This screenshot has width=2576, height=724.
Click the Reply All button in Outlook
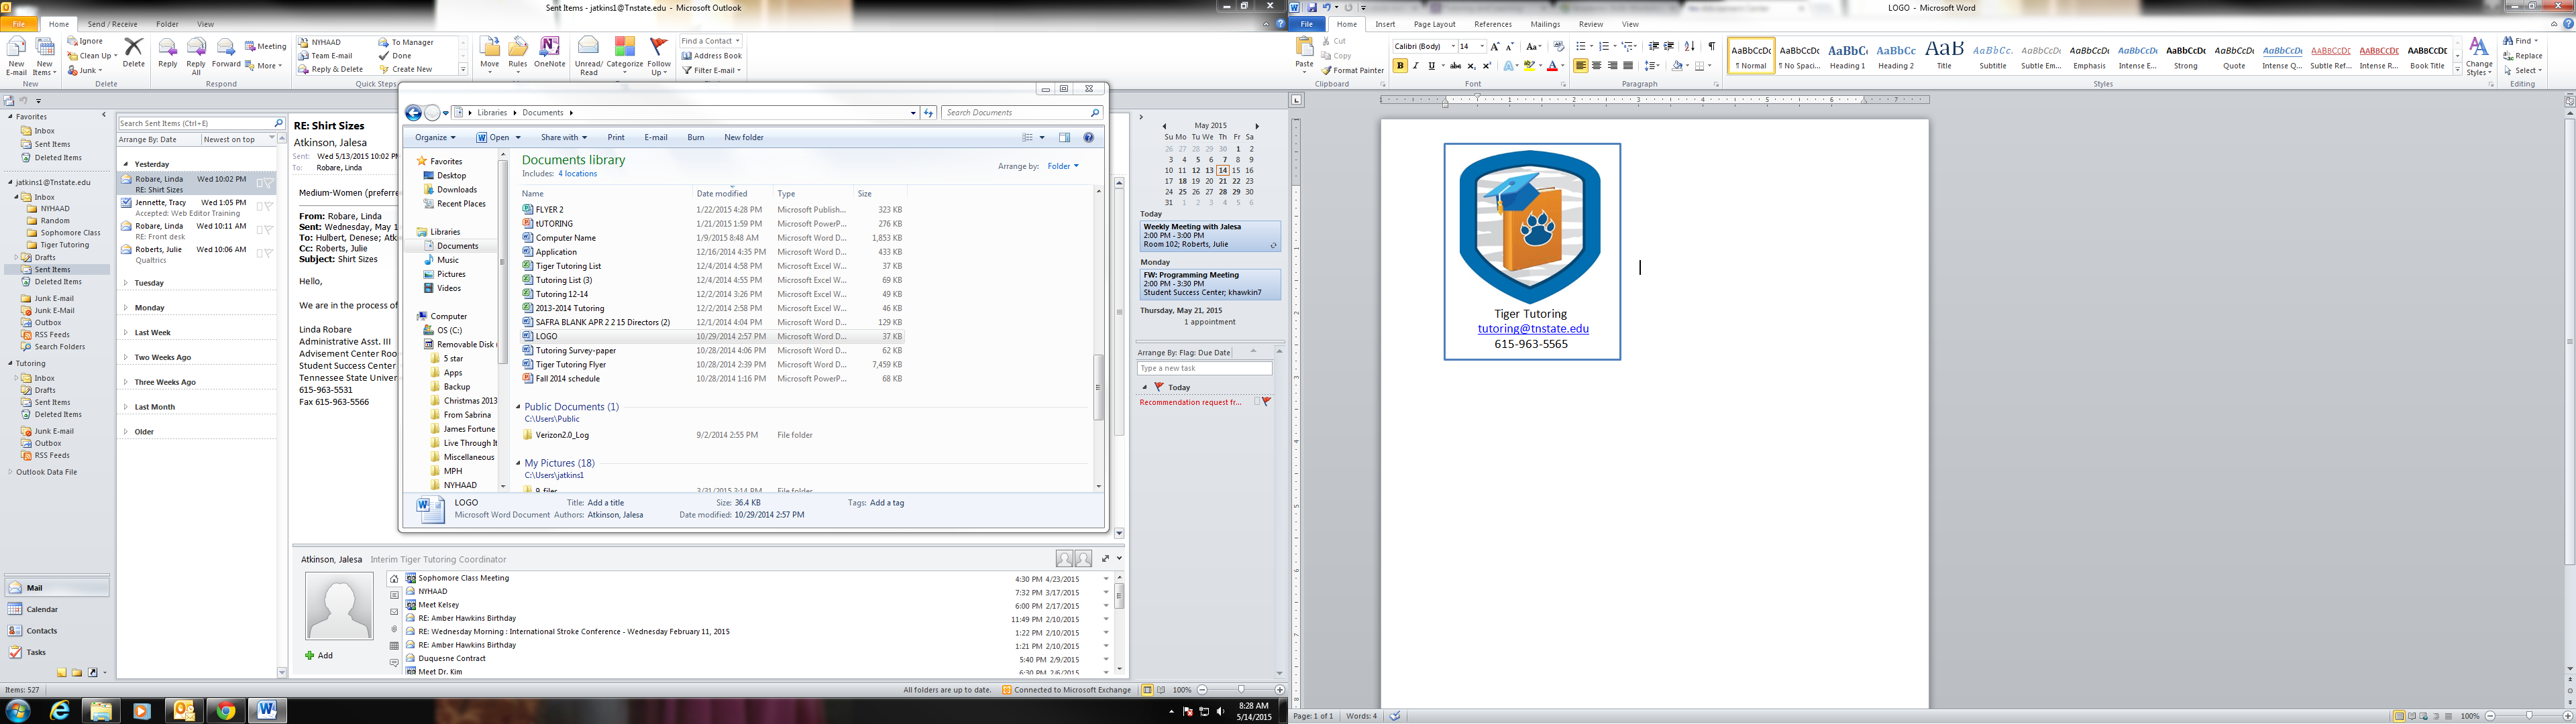[196, 56]
